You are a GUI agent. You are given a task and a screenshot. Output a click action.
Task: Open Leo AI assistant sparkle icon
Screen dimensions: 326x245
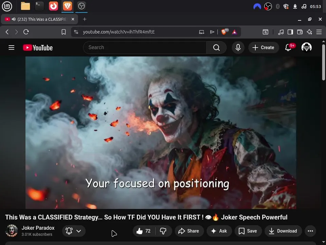click(x=309, y=32)
